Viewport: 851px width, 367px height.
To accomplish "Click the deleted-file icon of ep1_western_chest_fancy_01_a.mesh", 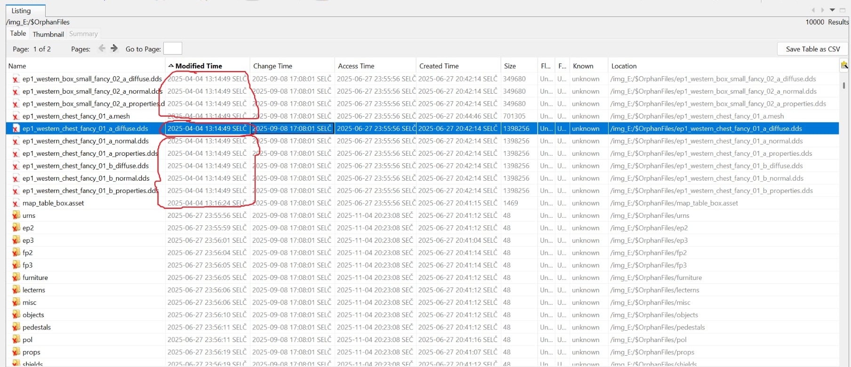I will click(16, 116).
